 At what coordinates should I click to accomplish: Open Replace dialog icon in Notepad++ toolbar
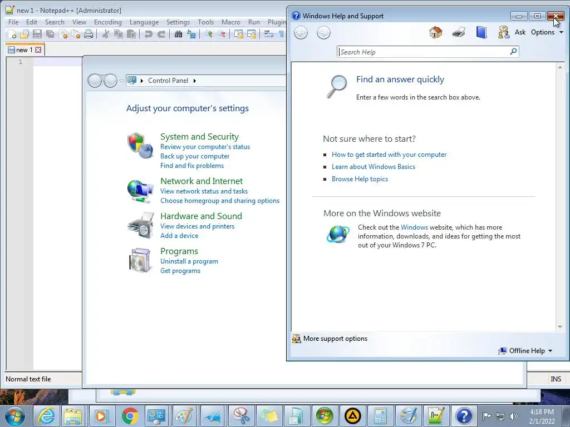click(191, 34)
